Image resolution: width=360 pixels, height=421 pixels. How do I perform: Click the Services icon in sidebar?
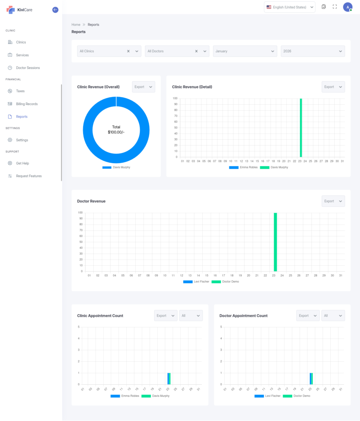10,55
